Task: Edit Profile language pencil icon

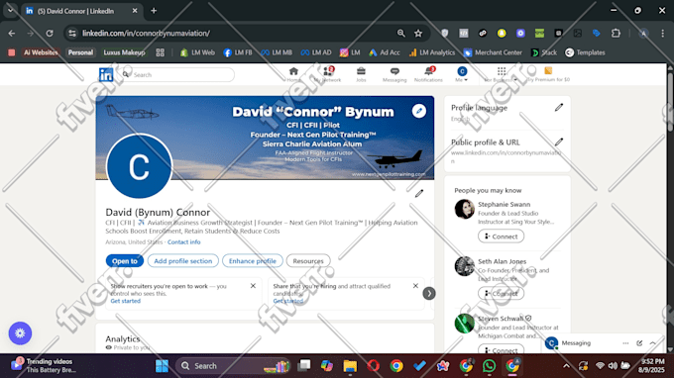Action: pyautogui.click(x=558, y=108)
